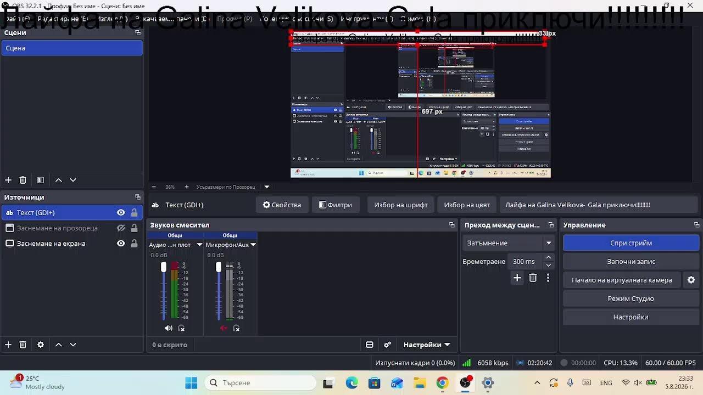Toggle lock on Заснемане на екрана source
The width and height of the screenshot is (703, 395).
coord(134,244)
